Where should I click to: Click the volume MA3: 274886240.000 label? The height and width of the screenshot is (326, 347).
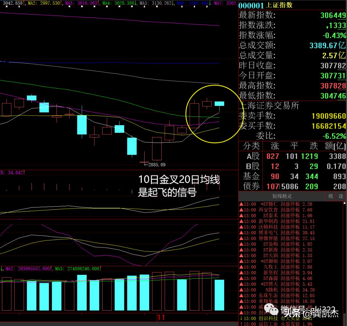(78, 269)
